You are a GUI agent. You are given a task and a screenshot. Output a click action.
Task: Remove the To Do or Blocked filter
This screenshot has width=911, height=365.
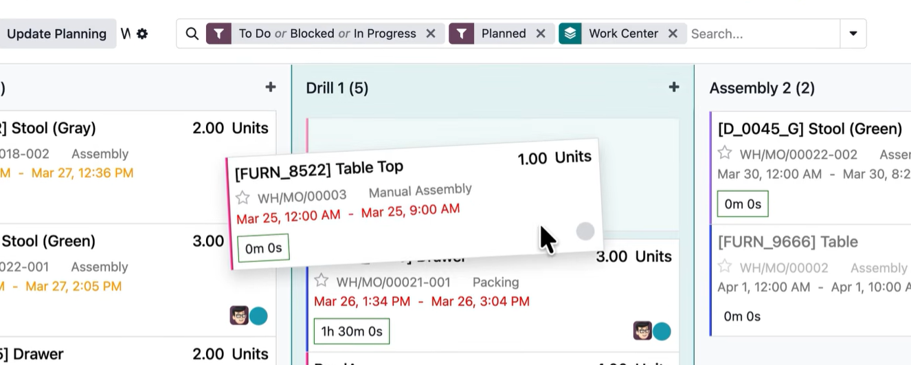(431, 34)
